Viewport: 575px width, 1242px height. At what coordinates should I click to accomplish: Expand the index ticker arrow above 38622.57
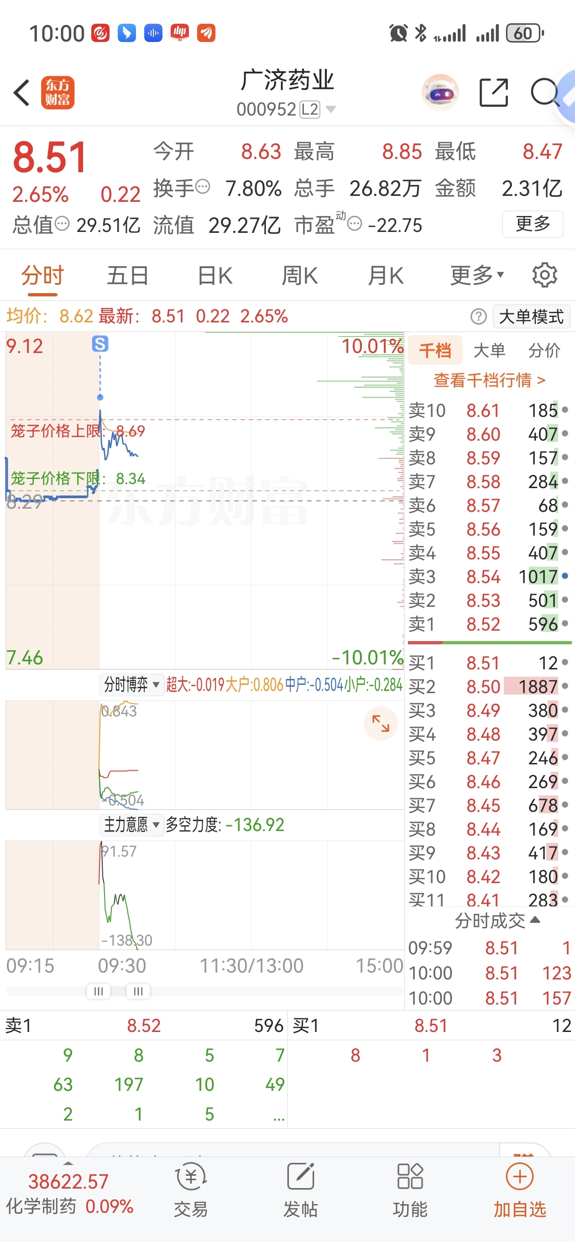(x=68, y=1163)
